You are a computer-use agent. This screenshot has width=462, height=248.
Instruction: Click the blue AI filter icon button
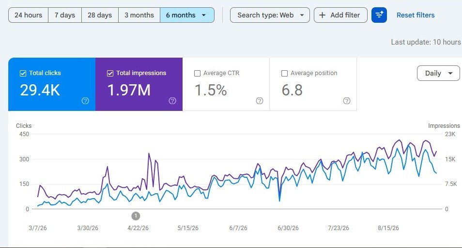coord(379,15)
